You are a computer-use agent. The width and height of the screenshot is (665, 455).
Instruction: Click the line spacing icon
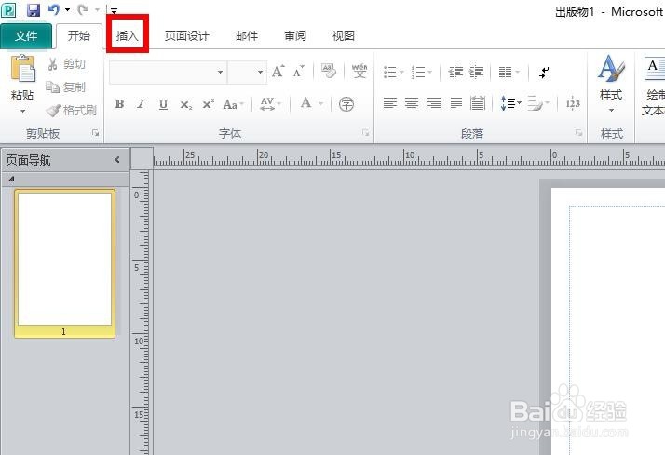coord(510,103)
